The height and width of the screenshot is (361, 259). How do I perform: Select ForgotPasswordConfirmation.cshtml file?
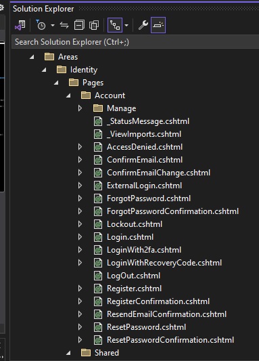click(x=172, y=211)
